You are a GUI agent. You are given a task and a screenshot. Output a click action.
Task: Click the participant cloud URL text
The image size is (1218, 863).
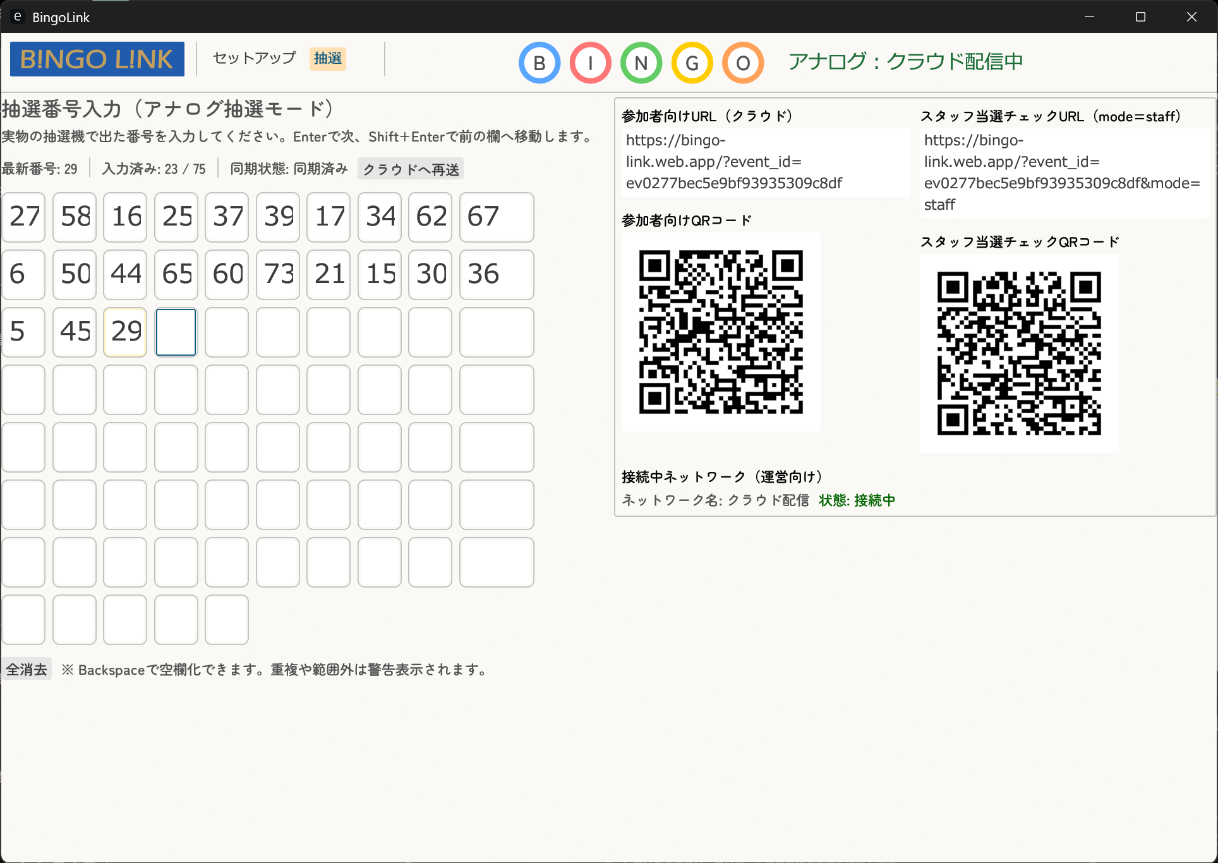pyautogui.click(x=766, y=162)
